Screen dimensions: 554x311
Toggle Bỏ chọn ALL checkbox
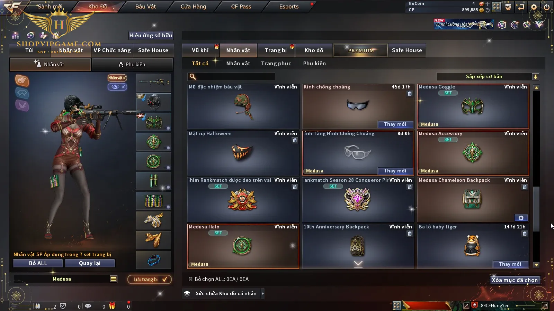coord(190,279)
